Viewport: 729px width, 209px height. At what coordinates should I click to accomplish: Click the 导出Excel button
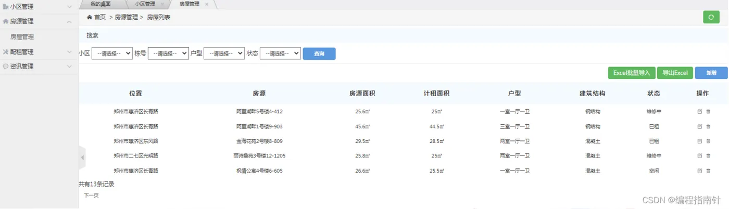point(675,73)
